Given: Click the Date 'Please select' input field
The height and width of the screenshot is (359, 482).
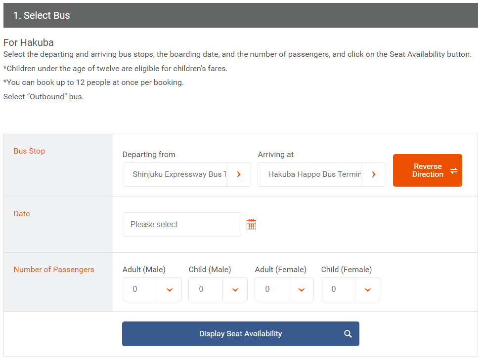Looking at the screenshot, I should coord(181,225).
